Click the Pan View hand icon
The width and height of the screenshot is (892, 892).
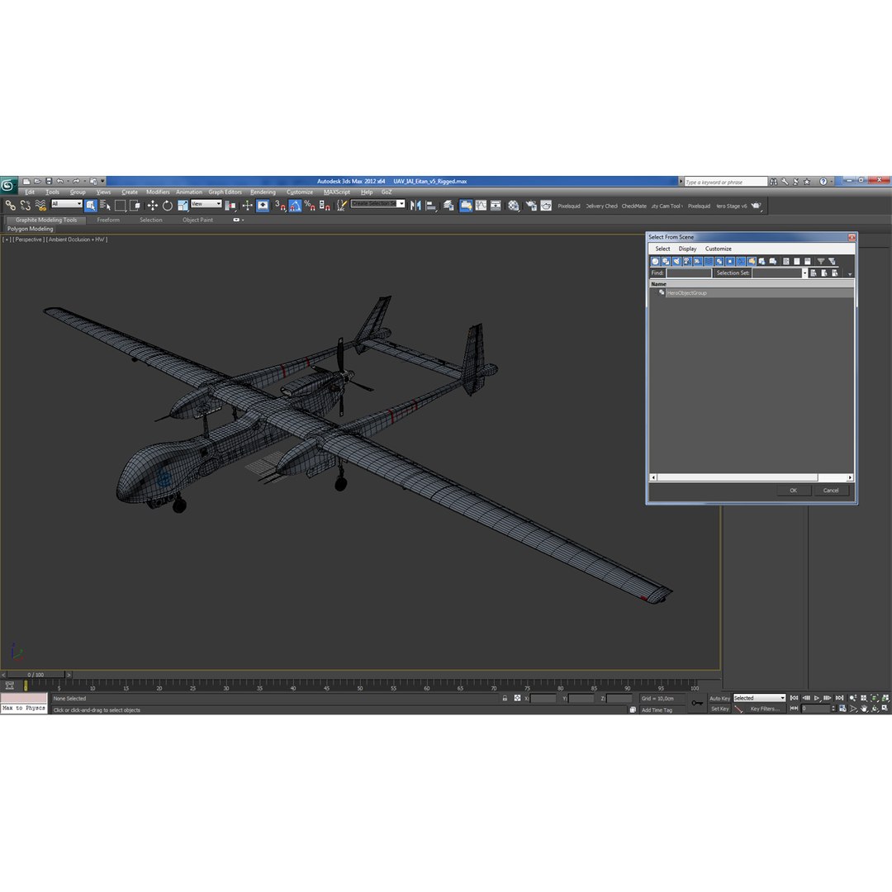click(x=864, y=709)
